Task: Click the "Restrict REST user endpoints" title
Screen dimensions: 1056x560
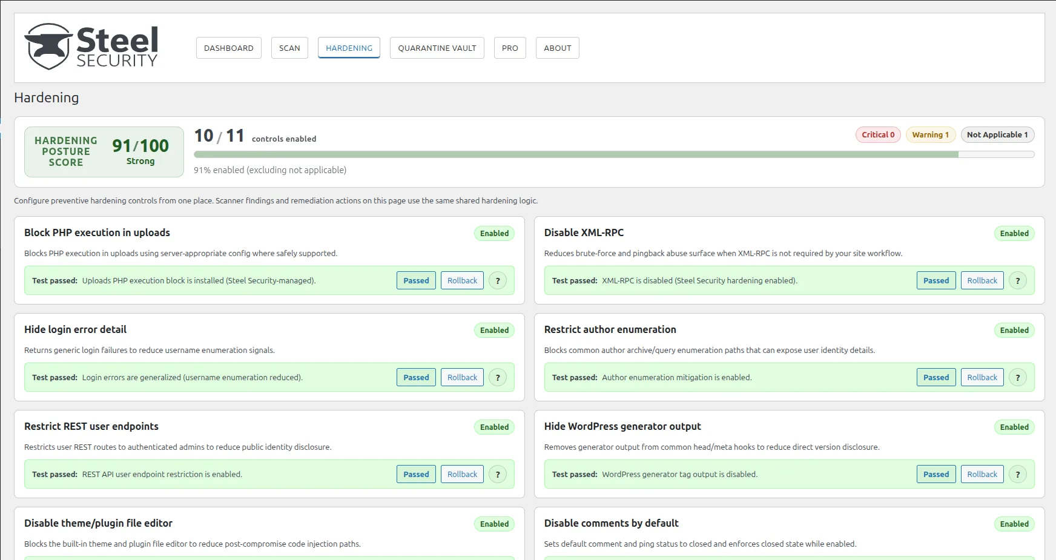Action: 91,426
